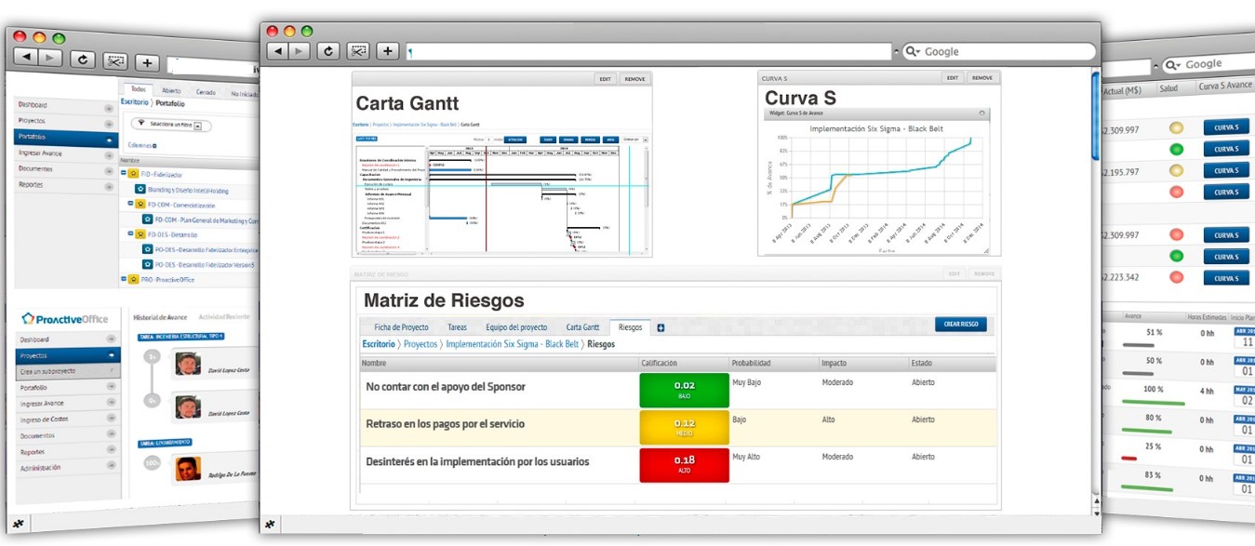This screenshot has width=1255, height=546.
Task: Click the red 0.18 ALTO rating cell
Action: click(x=684, y=465)
